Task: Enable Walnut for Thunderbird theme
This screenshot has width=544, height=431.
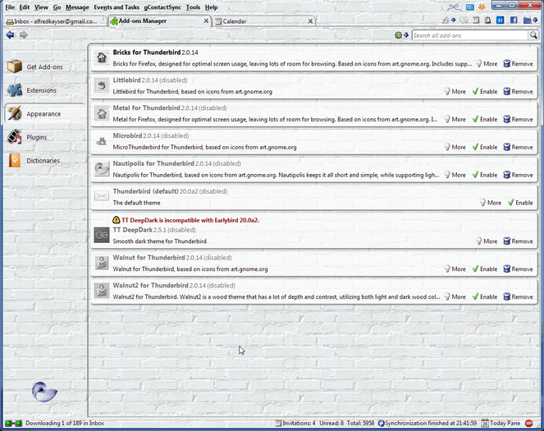Action: [485, 268]
